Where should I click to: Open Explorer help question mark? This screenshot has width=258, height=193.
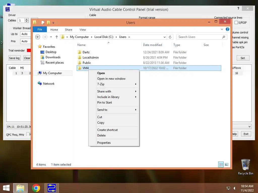pyautogui.click(x=228, y=29)
